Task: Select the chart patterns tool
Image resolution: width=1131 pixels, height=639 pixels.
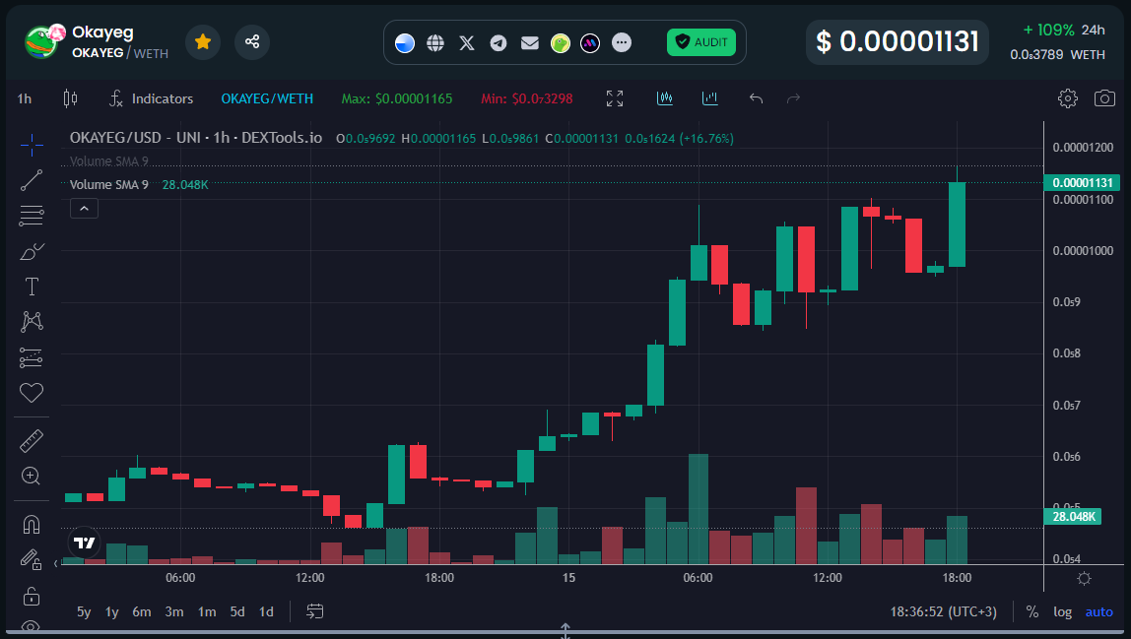Action: (31, 322)
